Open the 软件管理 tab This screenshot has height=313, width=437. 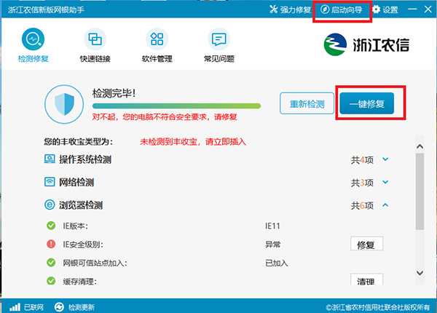[x=157, y=45]
